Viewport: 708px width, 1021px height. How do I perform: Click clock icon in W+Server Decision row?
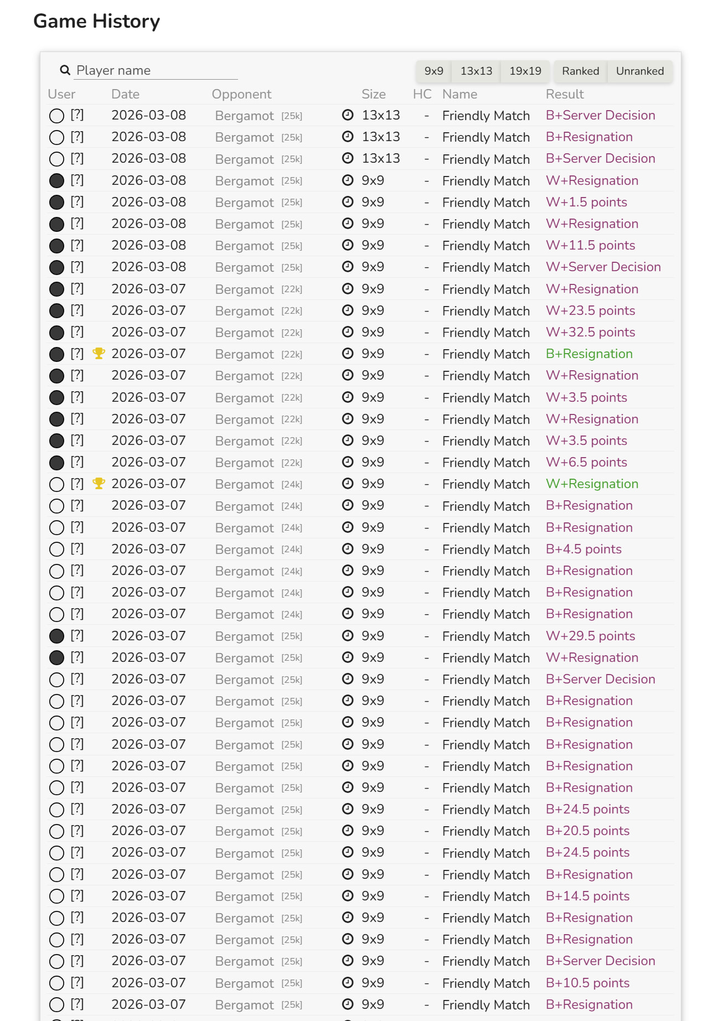(348, 267)
